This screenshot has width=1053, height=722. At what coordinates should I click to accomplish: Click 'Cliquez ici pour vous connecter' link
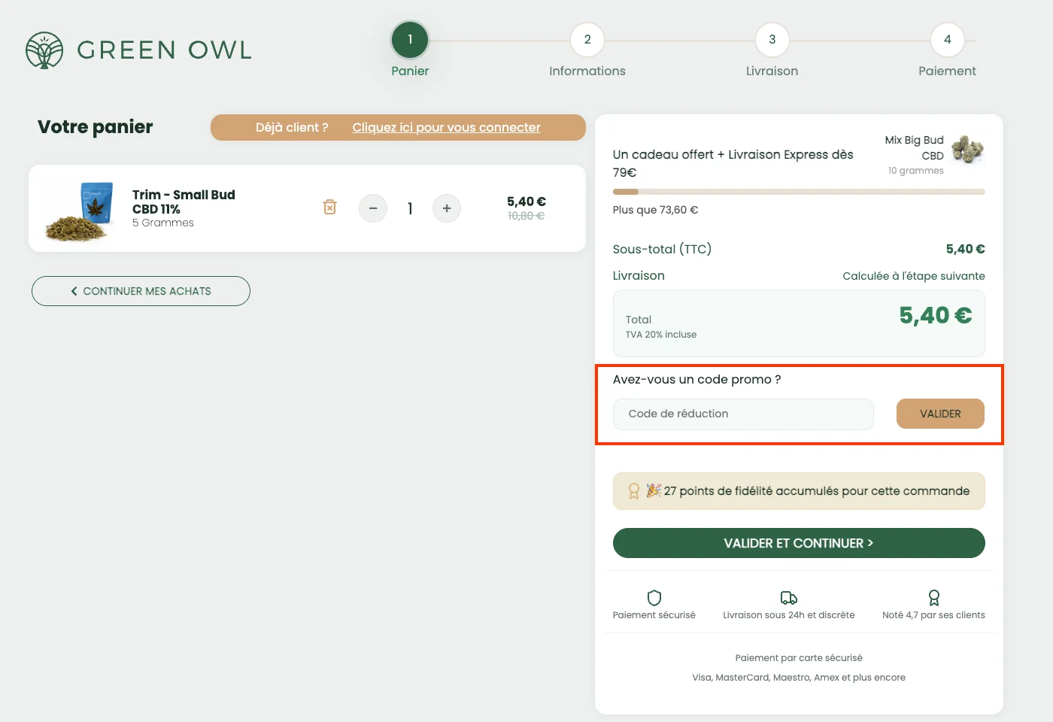pos(447,128)
